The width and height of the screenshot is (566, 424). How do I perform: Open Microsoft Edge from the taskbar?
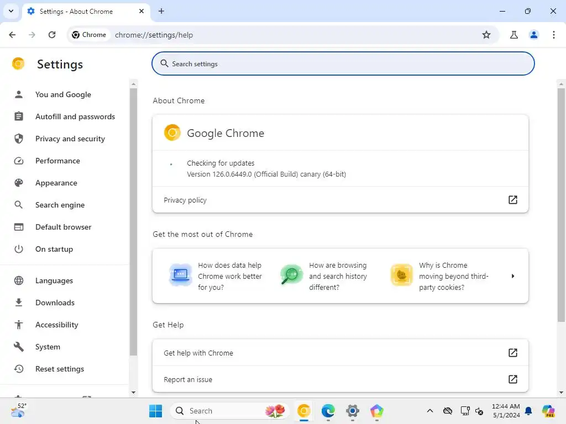pos(328,411)
